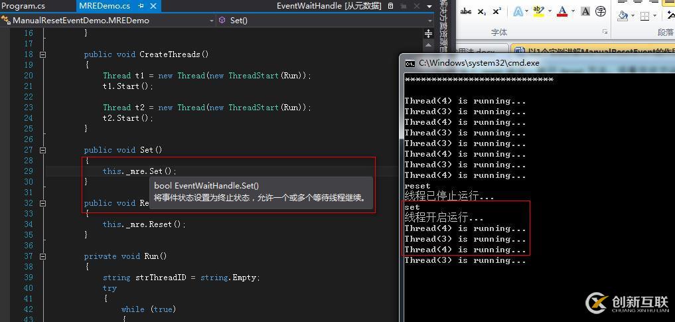Open the EventWaitHandle metadata preview tab

click(329, 6)
